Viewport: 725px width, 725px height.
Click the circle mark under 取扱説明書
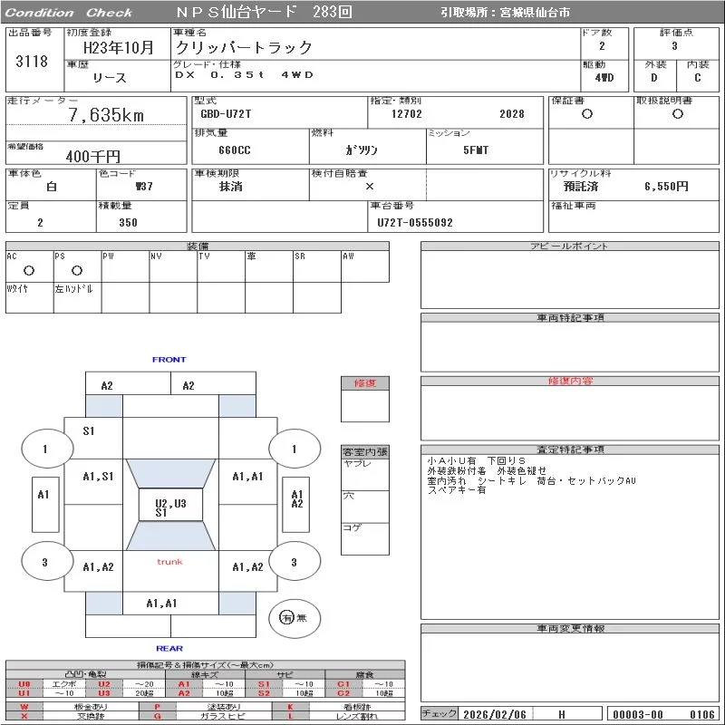coord(677,114)
